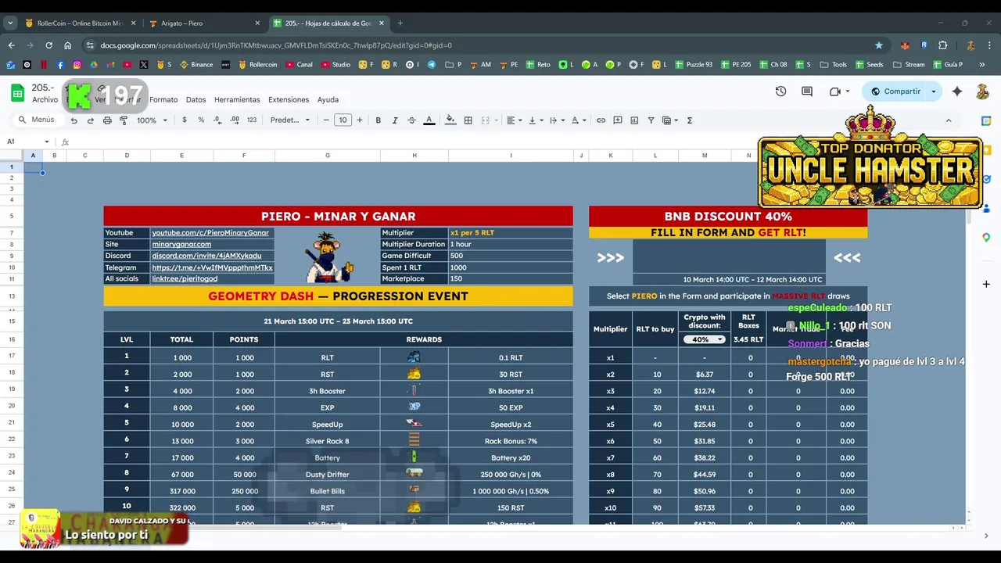The width and height of the screenshot is (1001, 563).
Task: Click the Meet camera icon
Action: (x=834, y=91)
